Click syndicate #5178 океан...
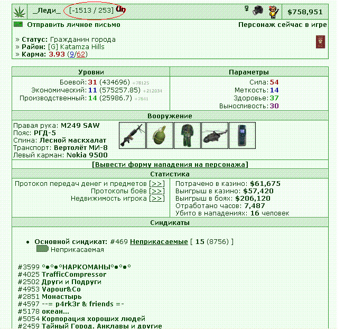The height and width of the screenshot is (329, 363). (x=43, y=312)
